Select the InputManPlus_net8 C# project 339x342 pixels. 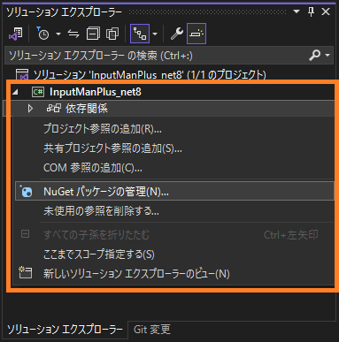tap(96, 92)
